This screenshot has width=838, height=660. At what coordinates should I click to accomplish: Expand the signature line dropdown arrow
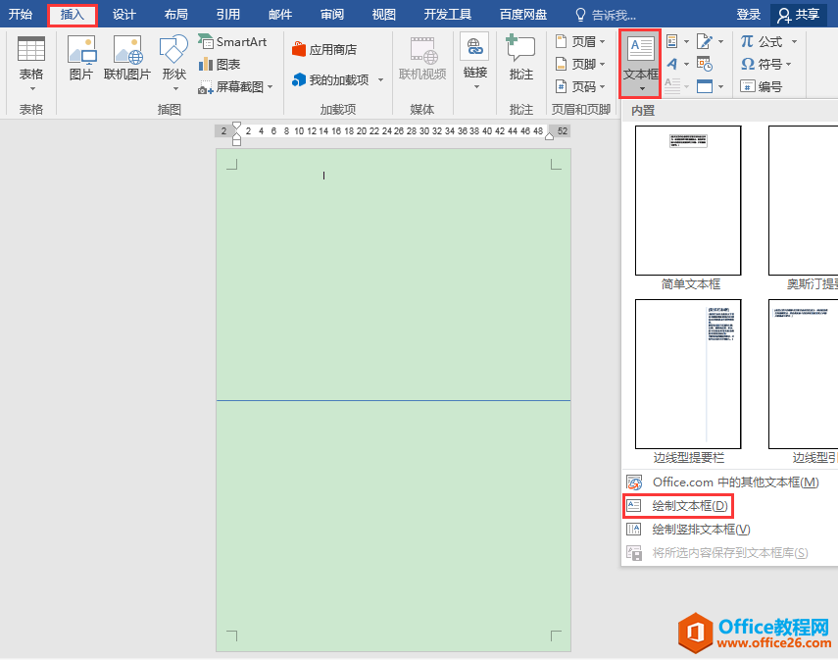(x=720, y=42)
